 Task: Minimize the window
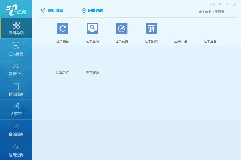227,5
